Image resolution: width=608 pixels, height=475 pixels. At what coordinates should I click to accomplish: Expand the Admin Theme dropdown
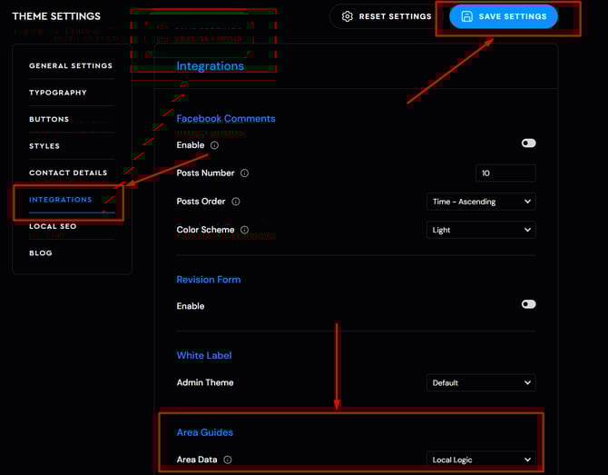[480, 382]
